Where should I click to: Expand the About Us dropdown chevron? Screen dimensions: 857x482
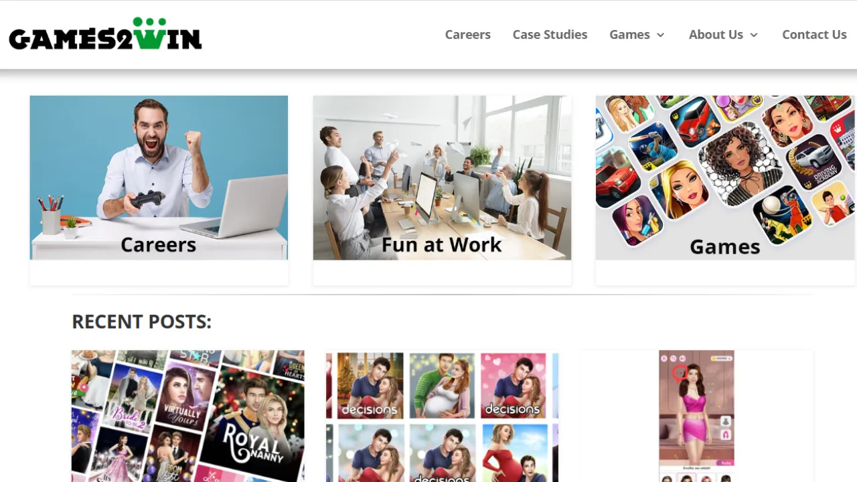754,35
